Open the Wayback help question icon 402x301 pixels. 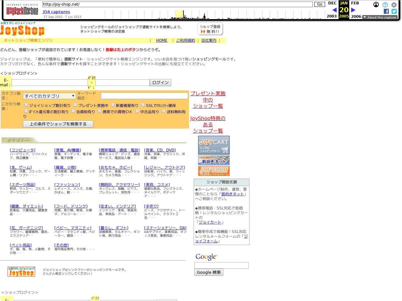click(385, 5)
